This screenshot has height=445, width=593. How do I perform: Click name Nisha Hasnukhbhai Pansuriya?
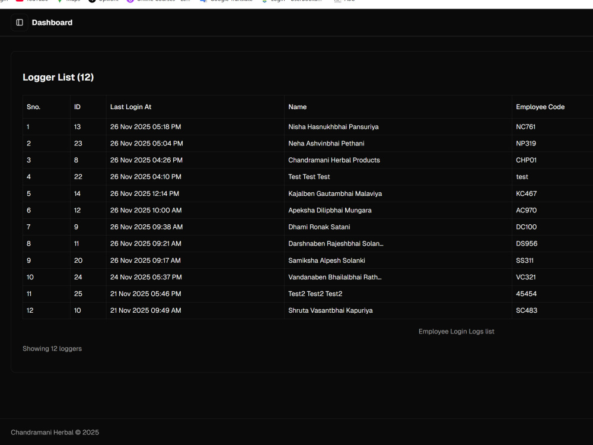pos(333,127)
